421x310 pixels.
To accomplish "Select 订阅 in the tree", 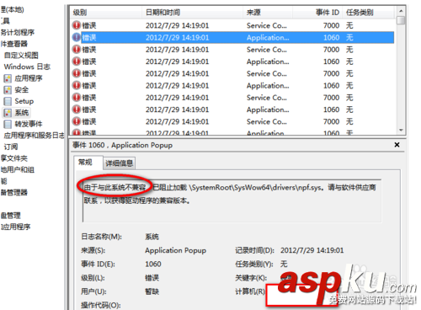I will (x=11, y=147).
